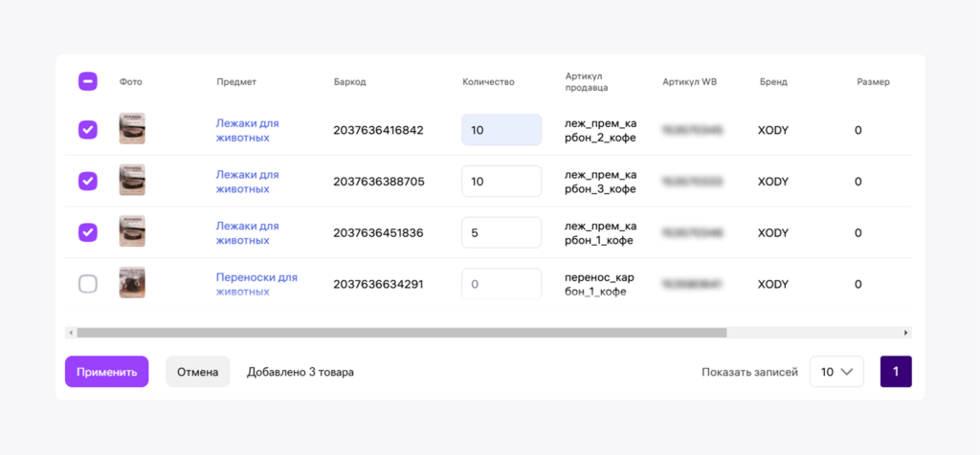Select barcode text 2037636388705
Viewport: 980px width, 455px height.
(x=379, y=181)
